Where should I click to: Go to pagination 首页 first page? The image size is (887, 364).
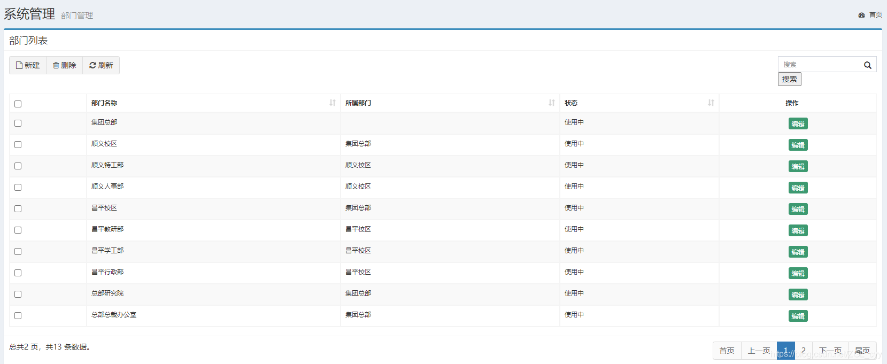pos(727,351)
